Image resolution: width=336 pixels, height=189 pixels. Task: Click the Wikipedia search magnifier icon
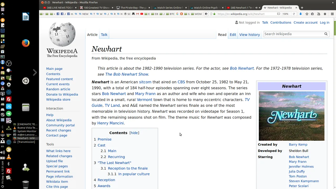pyautogui.click(x=326, y=34)
